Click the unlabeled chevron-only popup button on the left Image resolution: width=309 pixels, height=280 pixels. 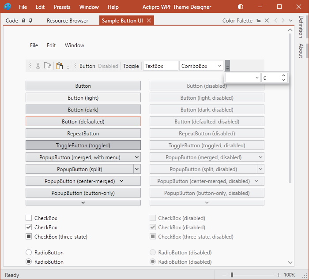[83, 203]
